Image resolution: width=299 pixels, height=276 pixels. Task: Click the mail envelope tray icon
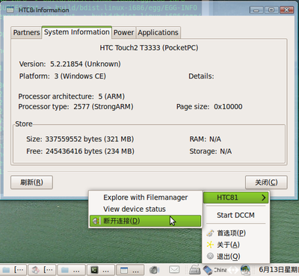pos(174,270)
